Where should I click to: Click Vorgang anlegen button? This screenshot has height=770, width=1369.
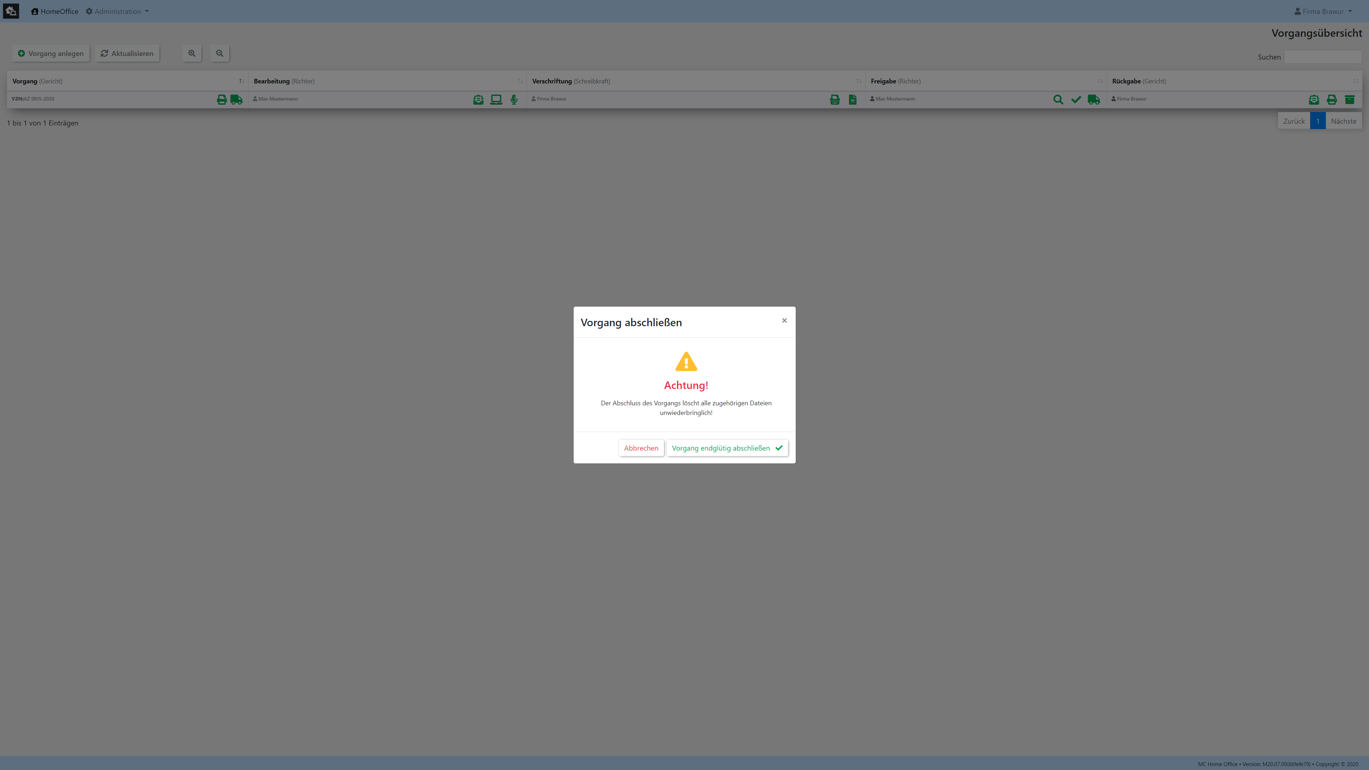pos(51,53)
